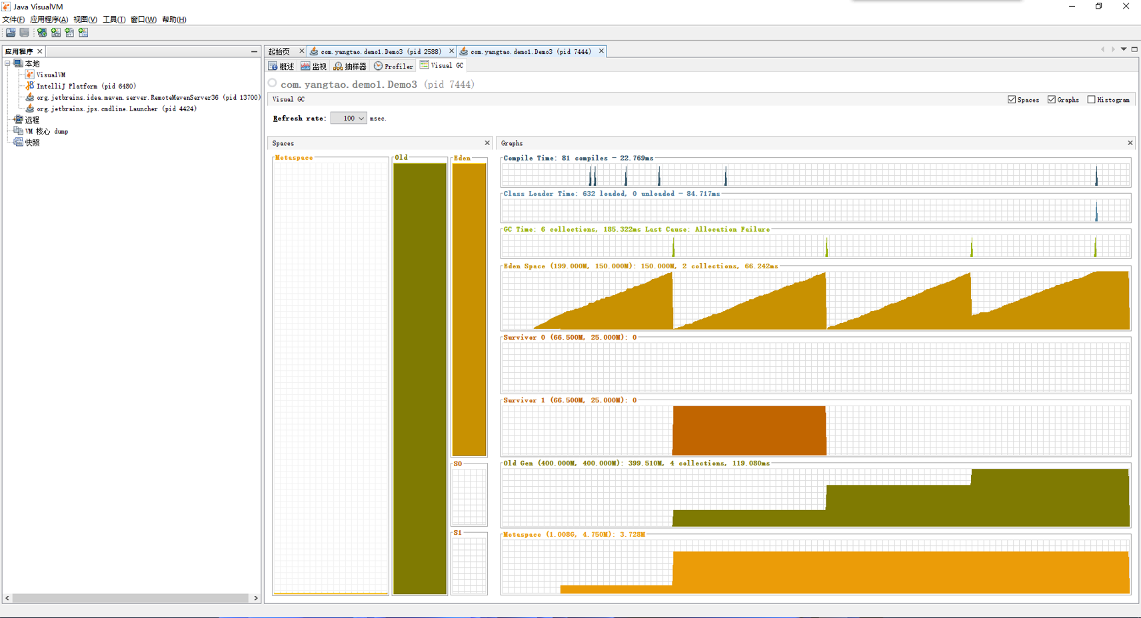
Task: Click the load snapshot toolbar icon
Action: tap(11, 33)
